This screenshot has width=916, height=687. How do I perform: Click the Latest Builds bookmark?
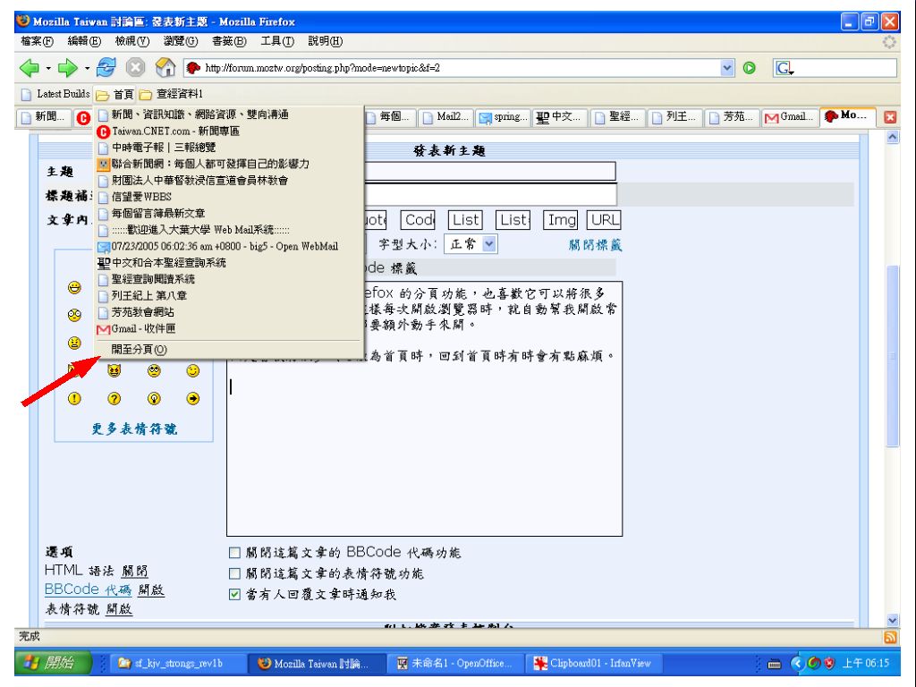55,94
